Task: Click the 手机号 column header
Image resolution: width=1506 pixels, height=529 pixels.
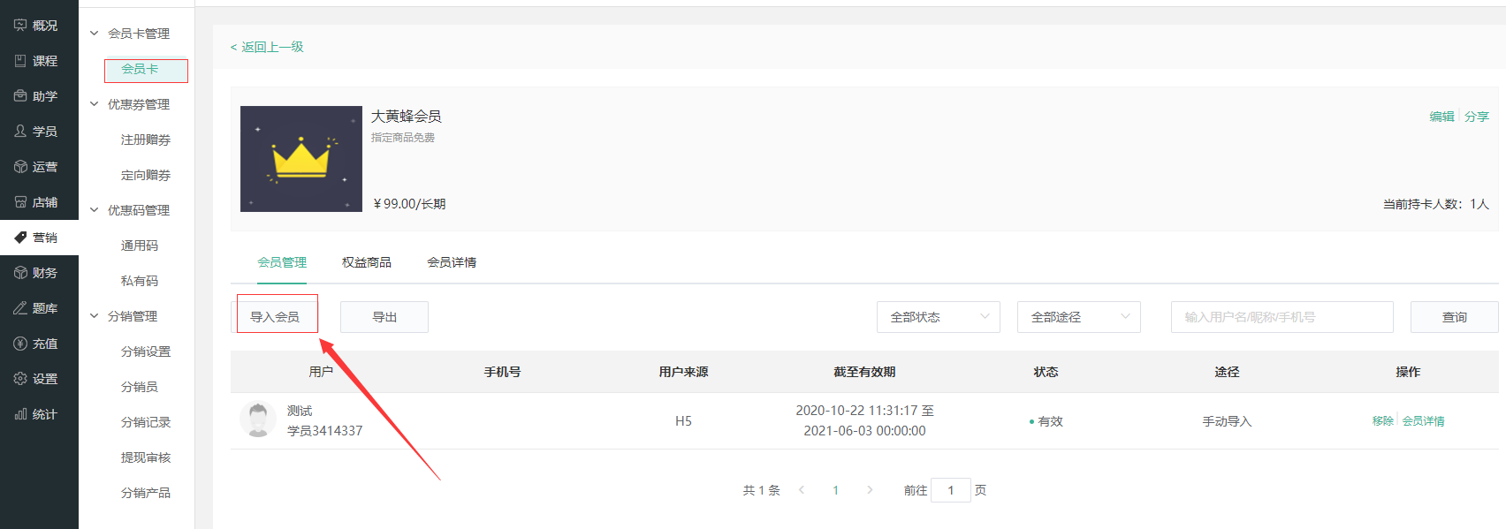Action: click(502, 372)
